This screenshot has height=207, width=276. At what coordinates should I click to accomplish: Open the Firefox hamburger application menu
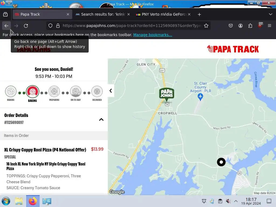pyautogui.click(x=270, y=26)
